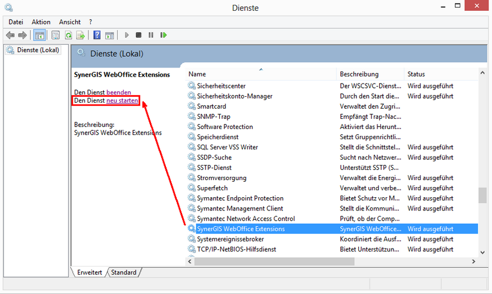Open the ? help menu

click(90, 22)
